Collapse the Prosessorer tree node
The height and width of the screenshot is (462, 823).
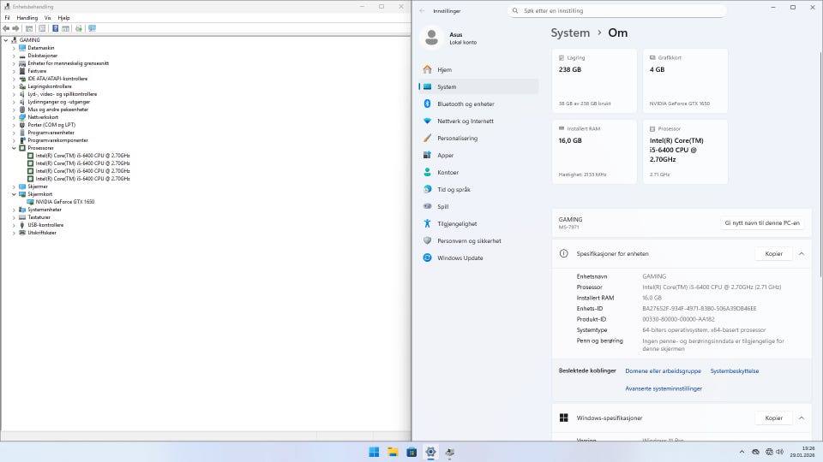tap(15, 148)
